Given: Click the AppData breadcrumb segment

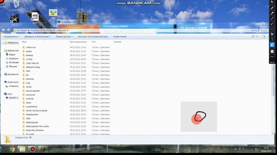Looking at the screenshot, I should click(x=35, y=31).
